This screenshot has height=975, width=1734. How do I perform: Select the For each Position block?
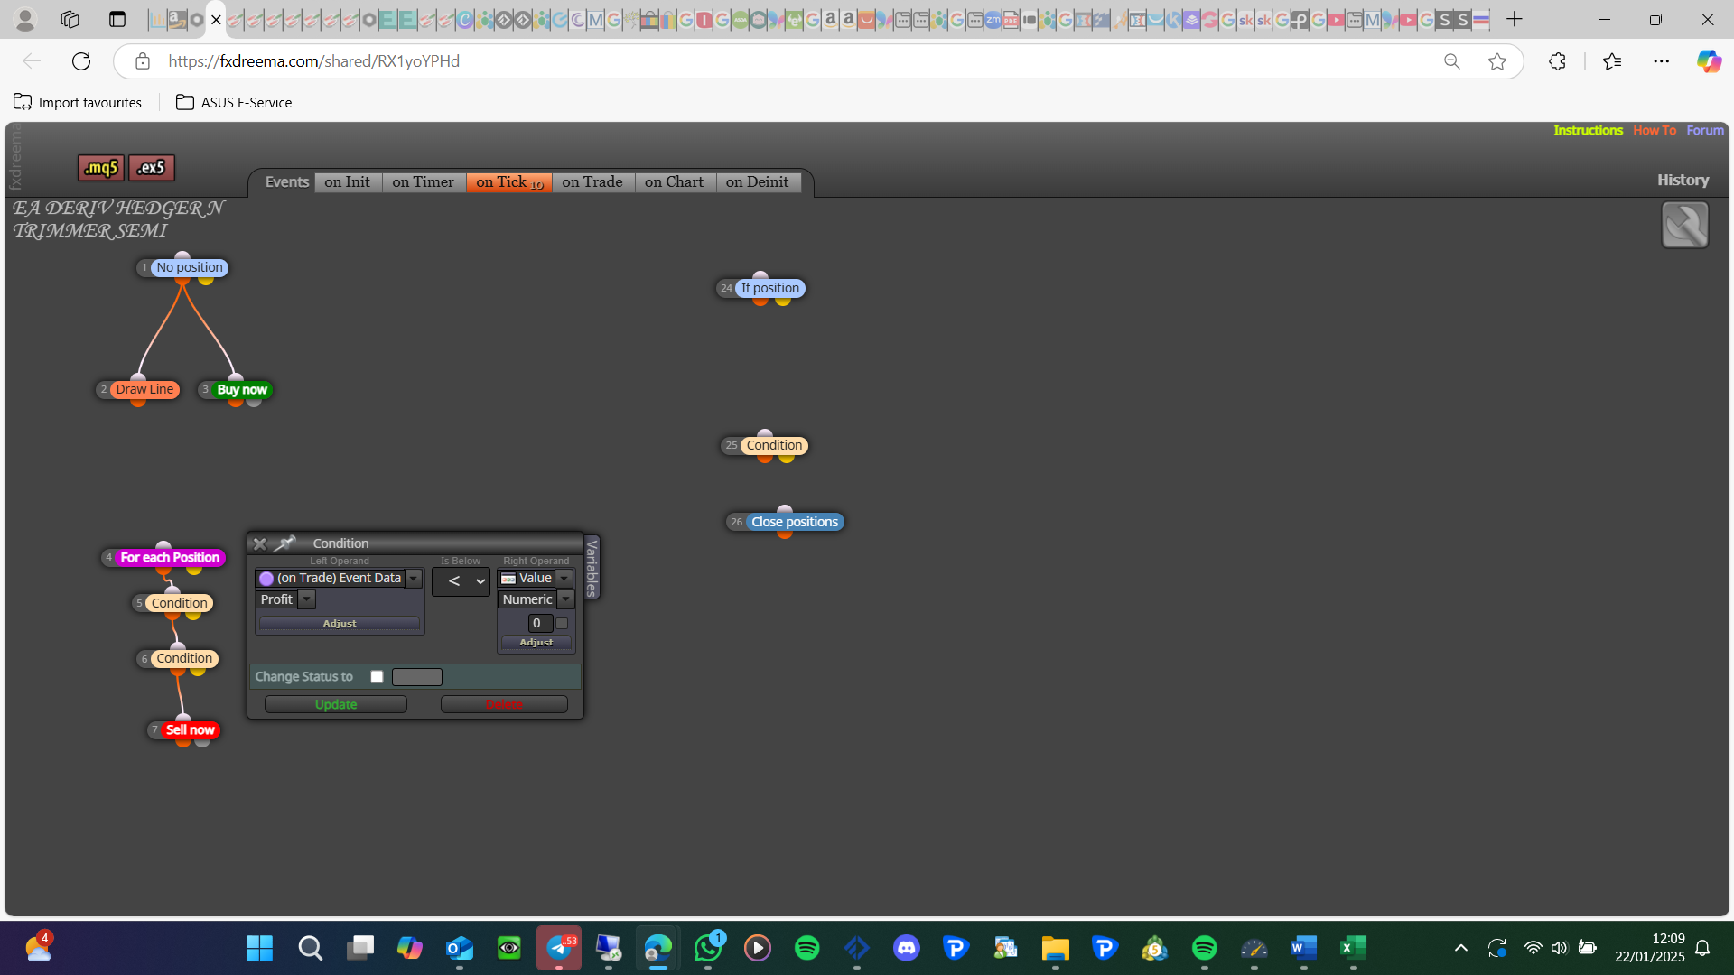tap(170, 558)
